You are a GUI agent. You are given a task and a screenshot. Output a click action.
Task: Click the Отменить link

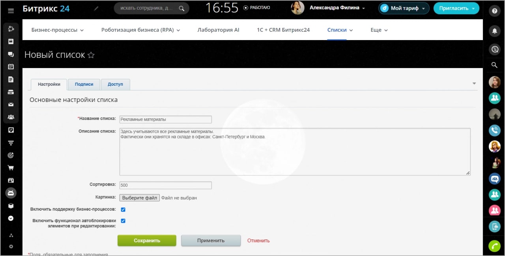[258, 241]
